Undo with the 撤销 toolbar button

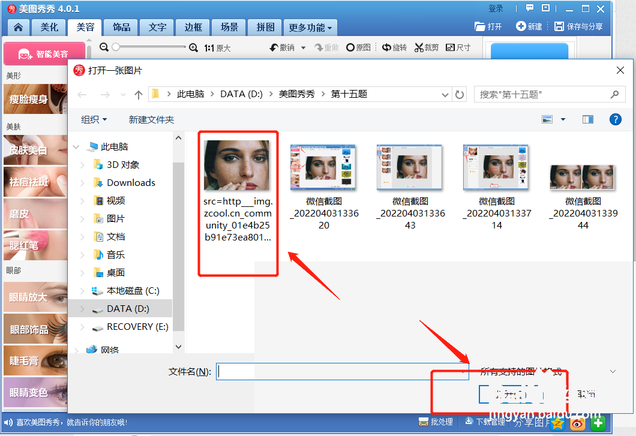(x=283, y=47)
